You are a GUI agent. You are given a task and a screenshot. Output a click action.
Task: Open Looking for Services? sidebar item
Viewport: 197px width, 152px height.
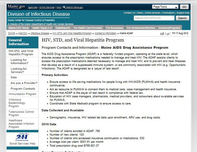click(19, 70)
